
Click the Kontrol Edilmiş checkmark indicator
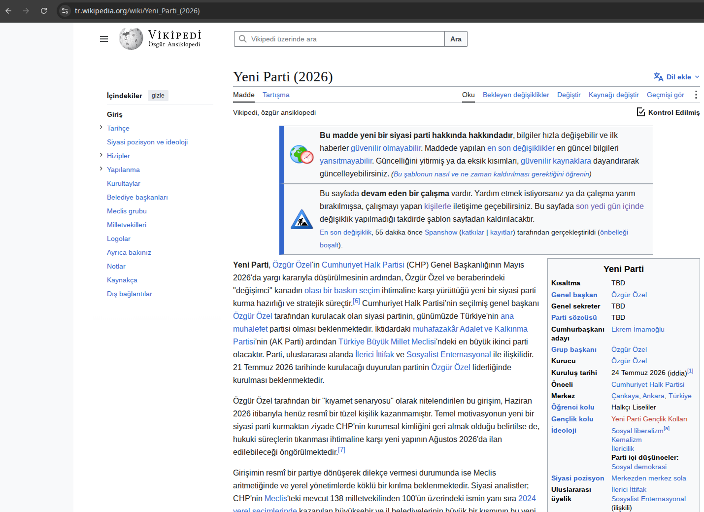click(640, 112)
